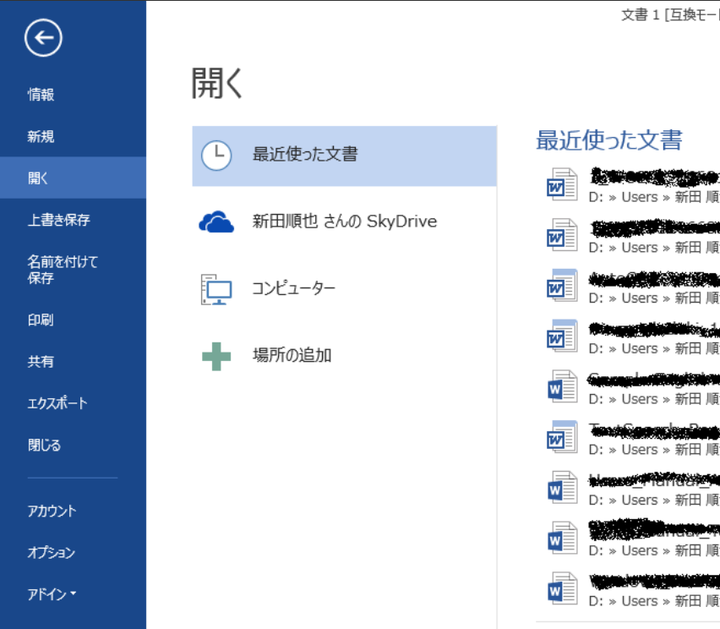Go to the 情報 page
This screenshot has height=629, width=720.
(x=41, y=95)
